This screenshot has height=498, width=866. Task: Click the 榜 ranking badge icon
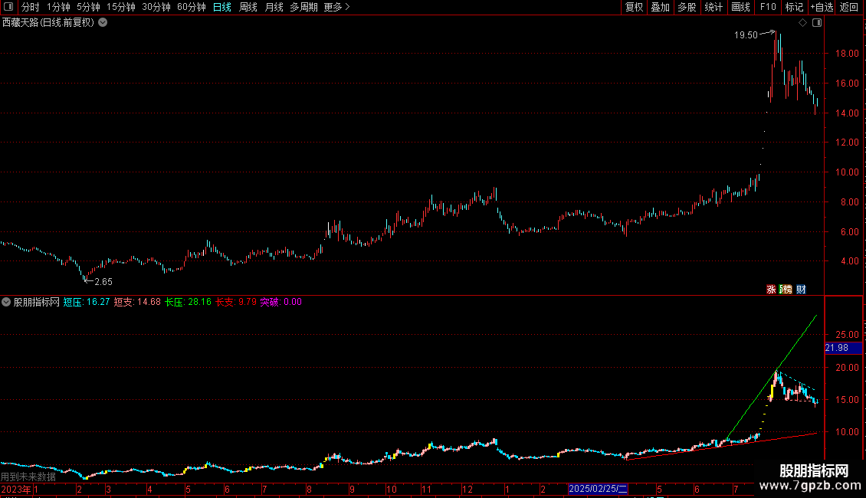tap(786, 290)
